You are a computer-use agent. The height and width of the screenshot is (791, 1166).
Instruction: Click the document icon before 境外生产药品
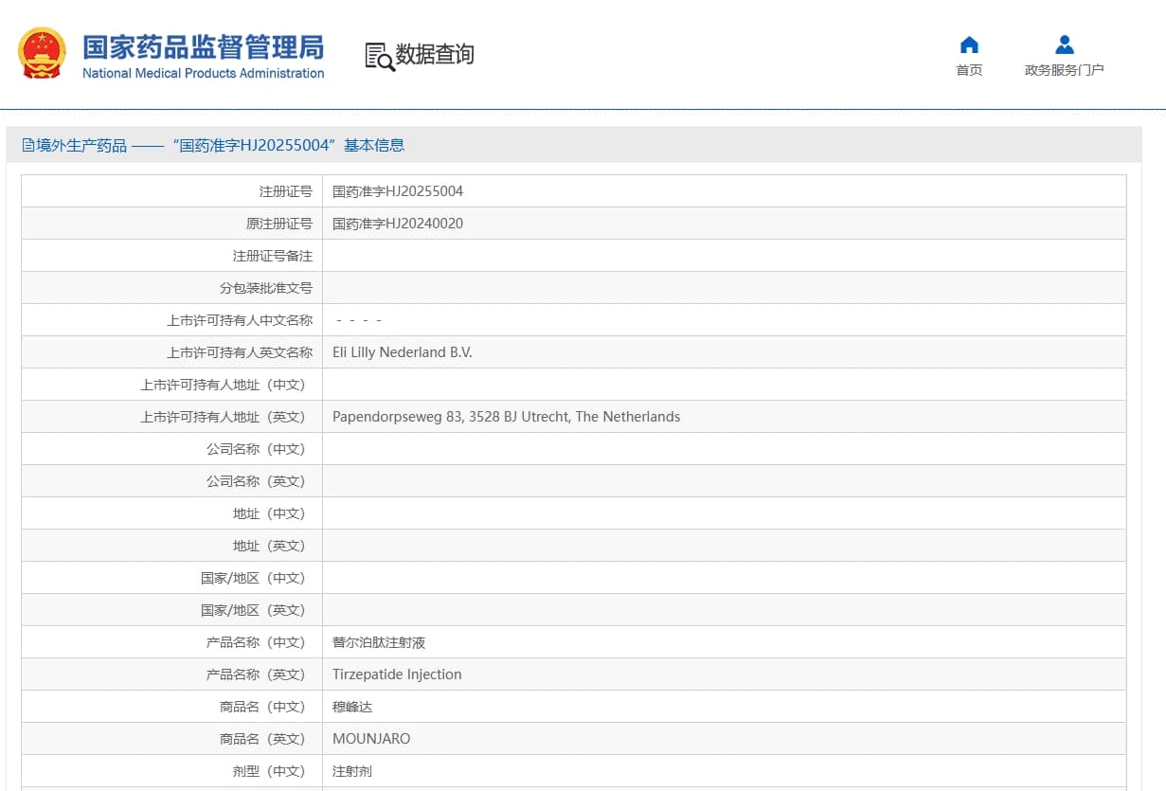28,145
